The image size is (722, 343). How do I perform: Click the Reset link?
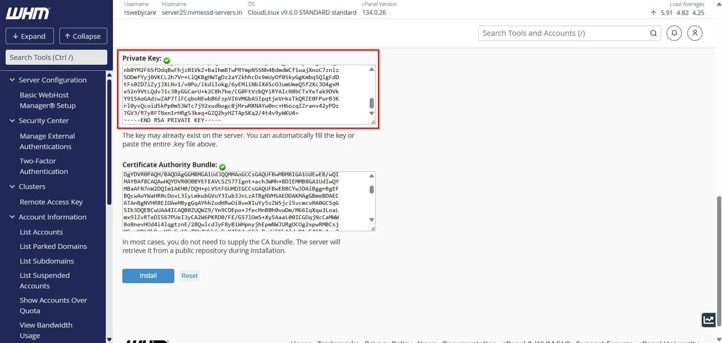[189, 276]
